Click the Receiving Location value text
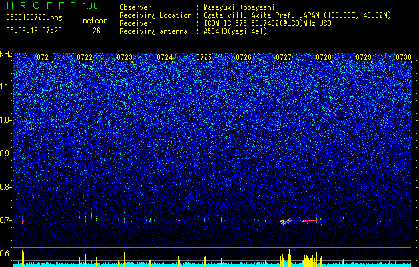Image resolution: width=419 pixels, height=267 pixels. (x=297, y=15)
